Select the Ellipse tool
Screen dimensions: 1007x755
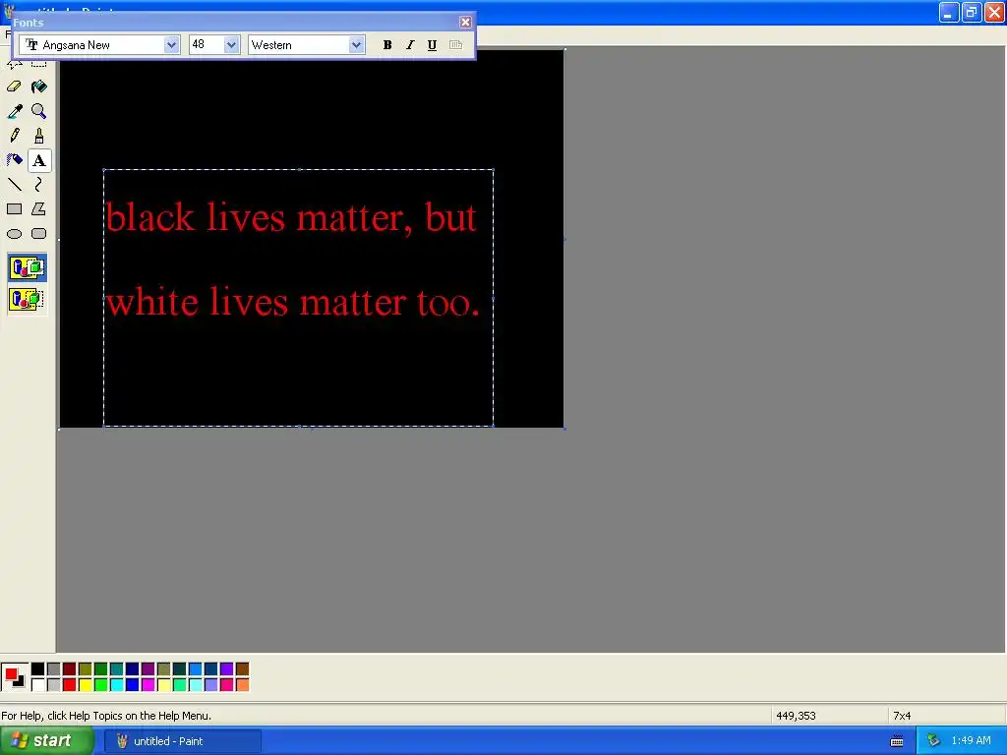pyautogui.click(x=14, y=234)
